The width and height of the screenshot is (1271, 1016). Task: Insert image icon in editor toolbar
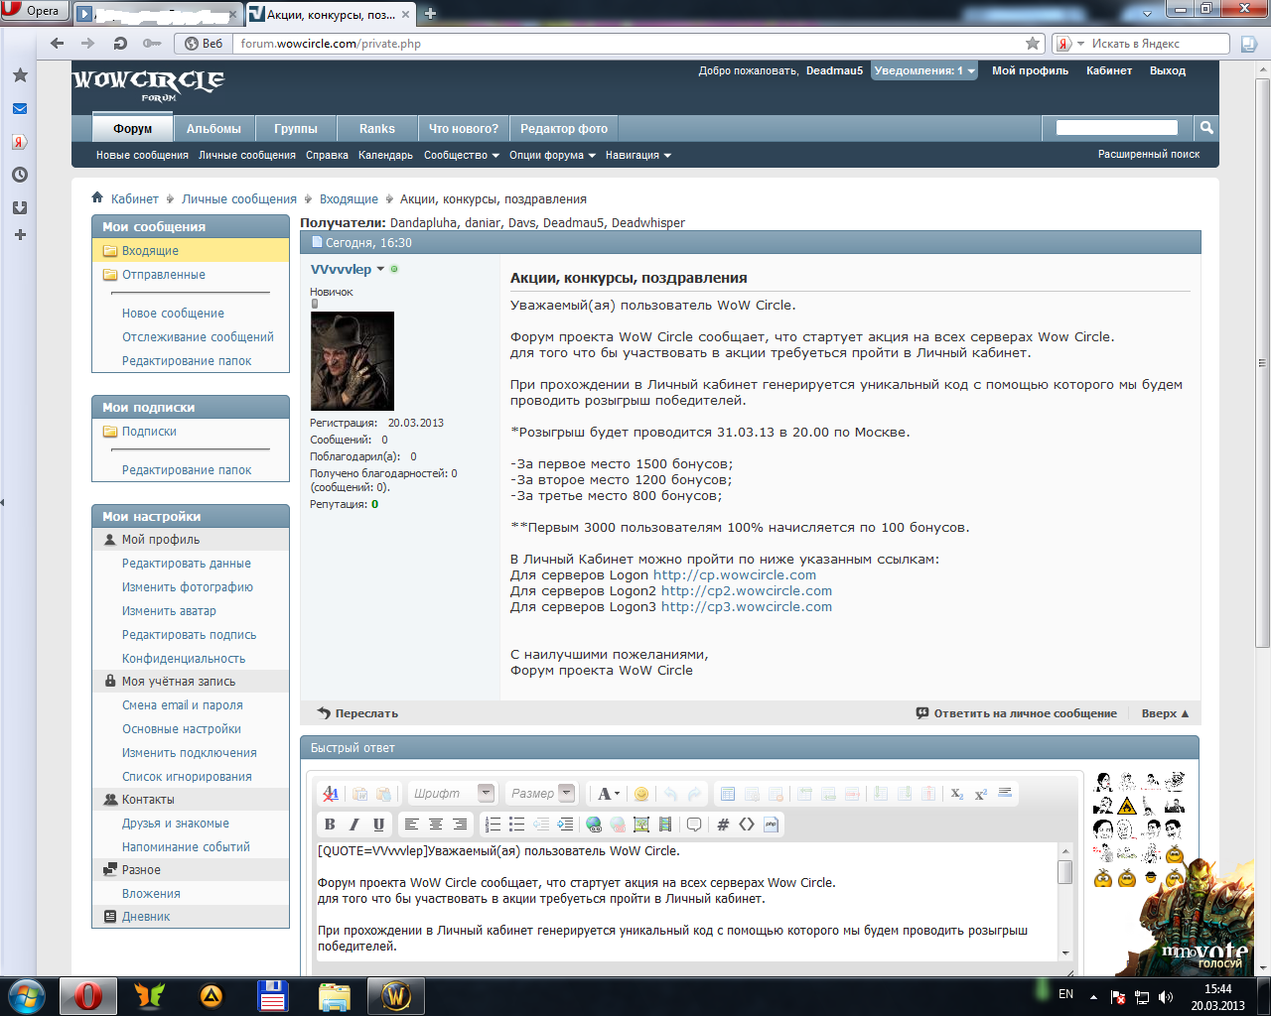[x=641, y=825]
